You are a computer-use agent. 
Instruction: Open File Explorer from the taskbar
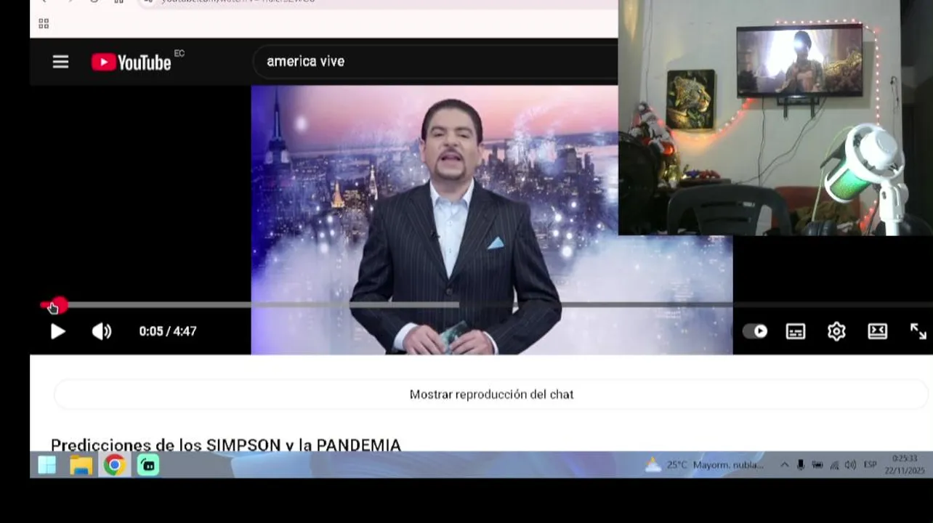click(81, 465)
